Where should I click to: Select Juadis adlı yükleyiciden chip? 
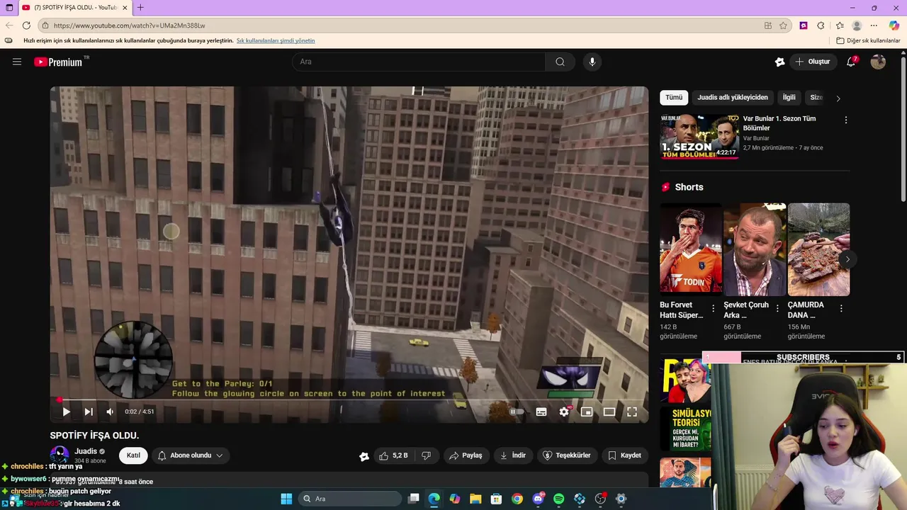click(733, 98)
